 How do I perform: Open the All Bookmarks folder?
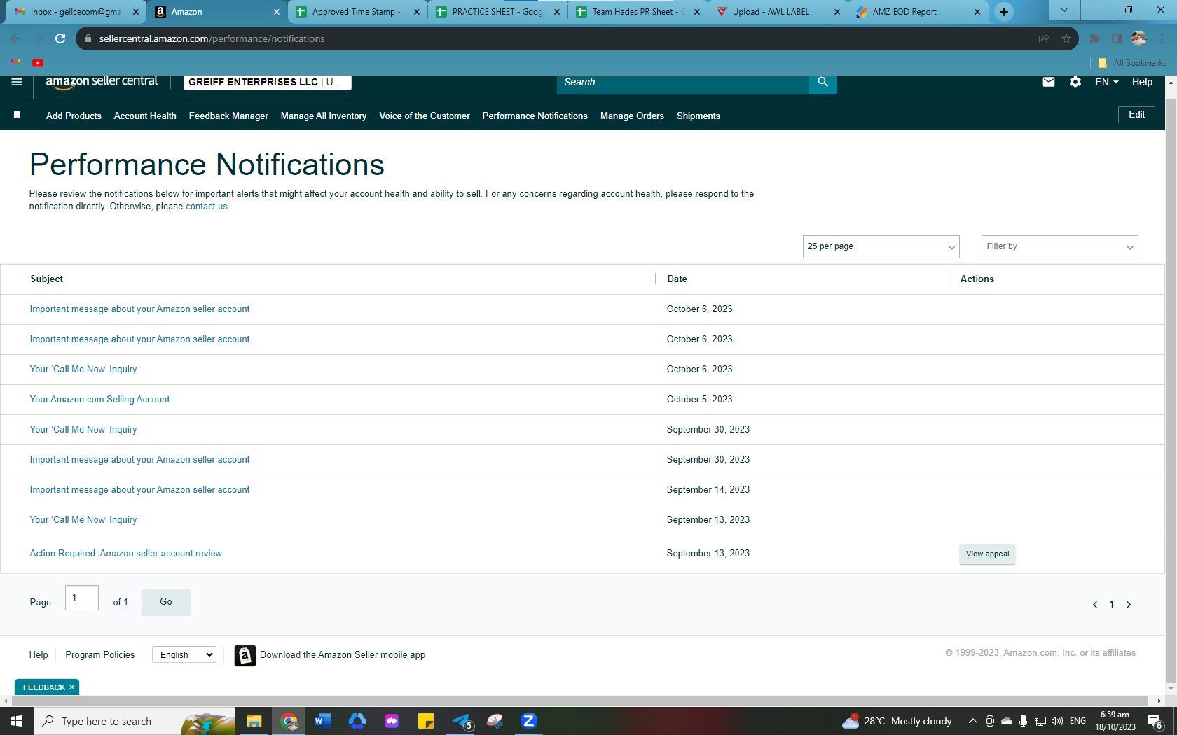(1132, 63)
